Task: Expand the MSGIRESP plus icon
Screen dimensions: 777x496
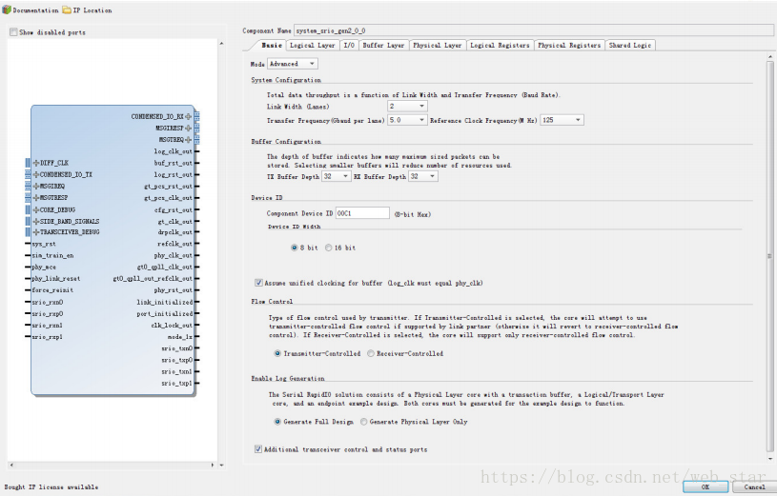Action: pos(189,128)
